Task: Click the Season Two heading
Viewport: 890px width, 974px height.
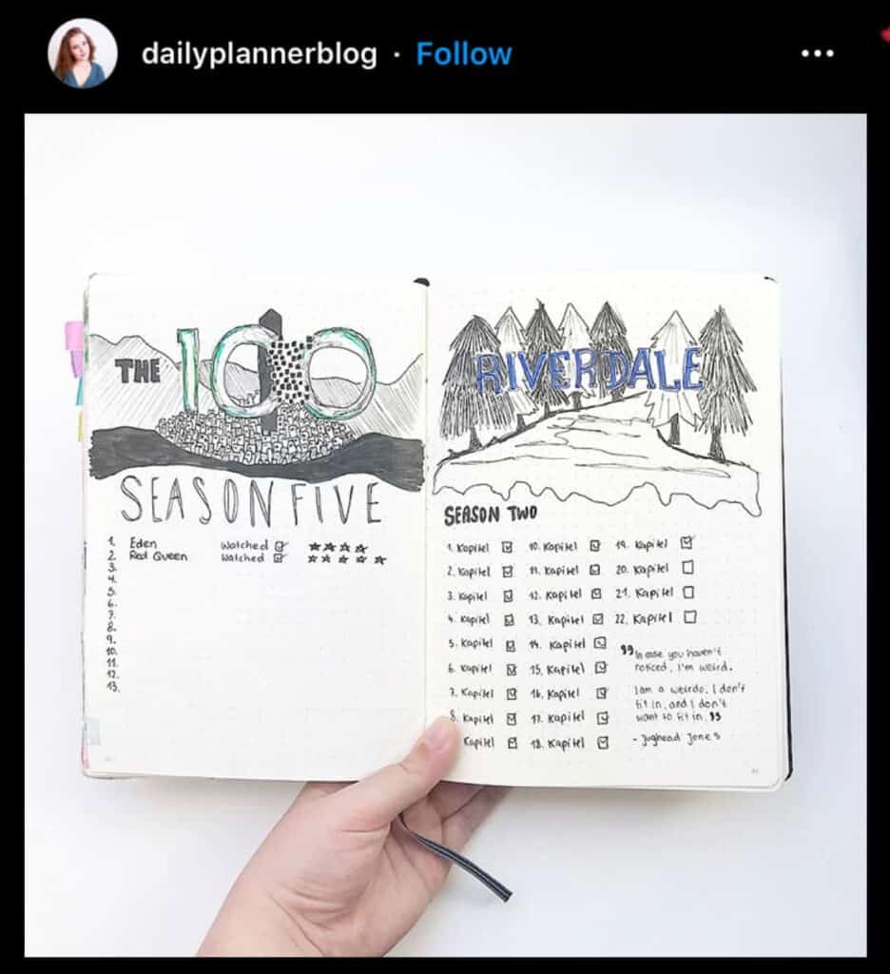Action: pyautogui.click(x=491, y=515)
